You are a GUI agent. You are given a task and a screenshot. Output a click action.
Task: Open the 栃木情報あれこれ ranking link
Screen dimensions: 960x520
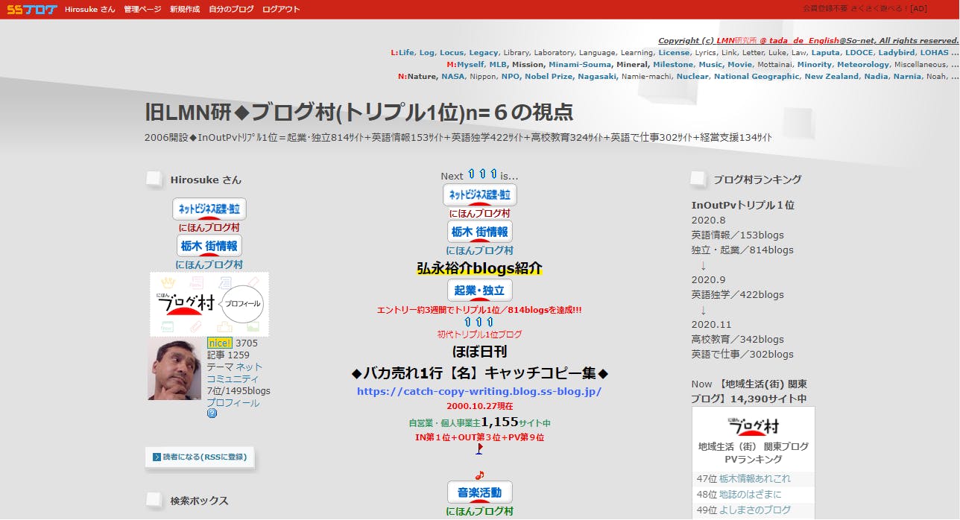point(755,478)
